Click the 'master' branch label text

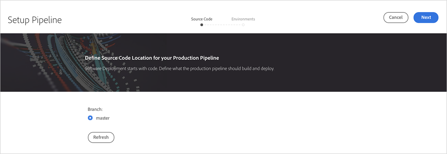[x=103, y=118]
